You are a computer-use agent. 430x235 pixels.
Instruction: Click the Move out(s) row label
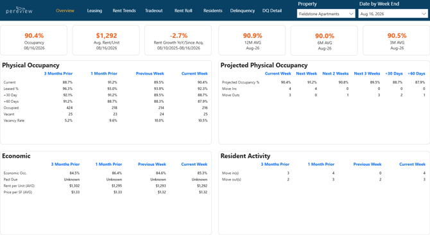pyautogui.click(x=232, y=179)
